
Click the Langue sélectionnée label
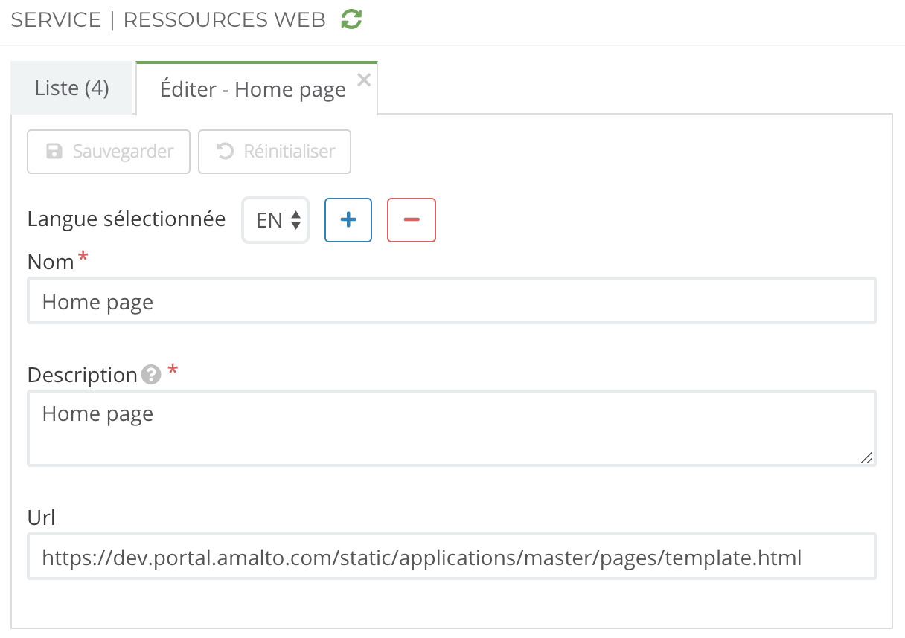pyautogui.click(x=127, y=219)
